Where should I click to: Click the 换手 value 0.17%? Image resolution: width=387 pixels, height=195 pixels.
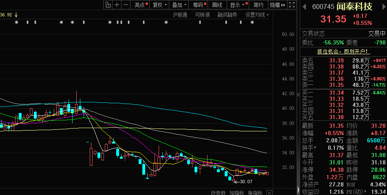coord(336,148)
